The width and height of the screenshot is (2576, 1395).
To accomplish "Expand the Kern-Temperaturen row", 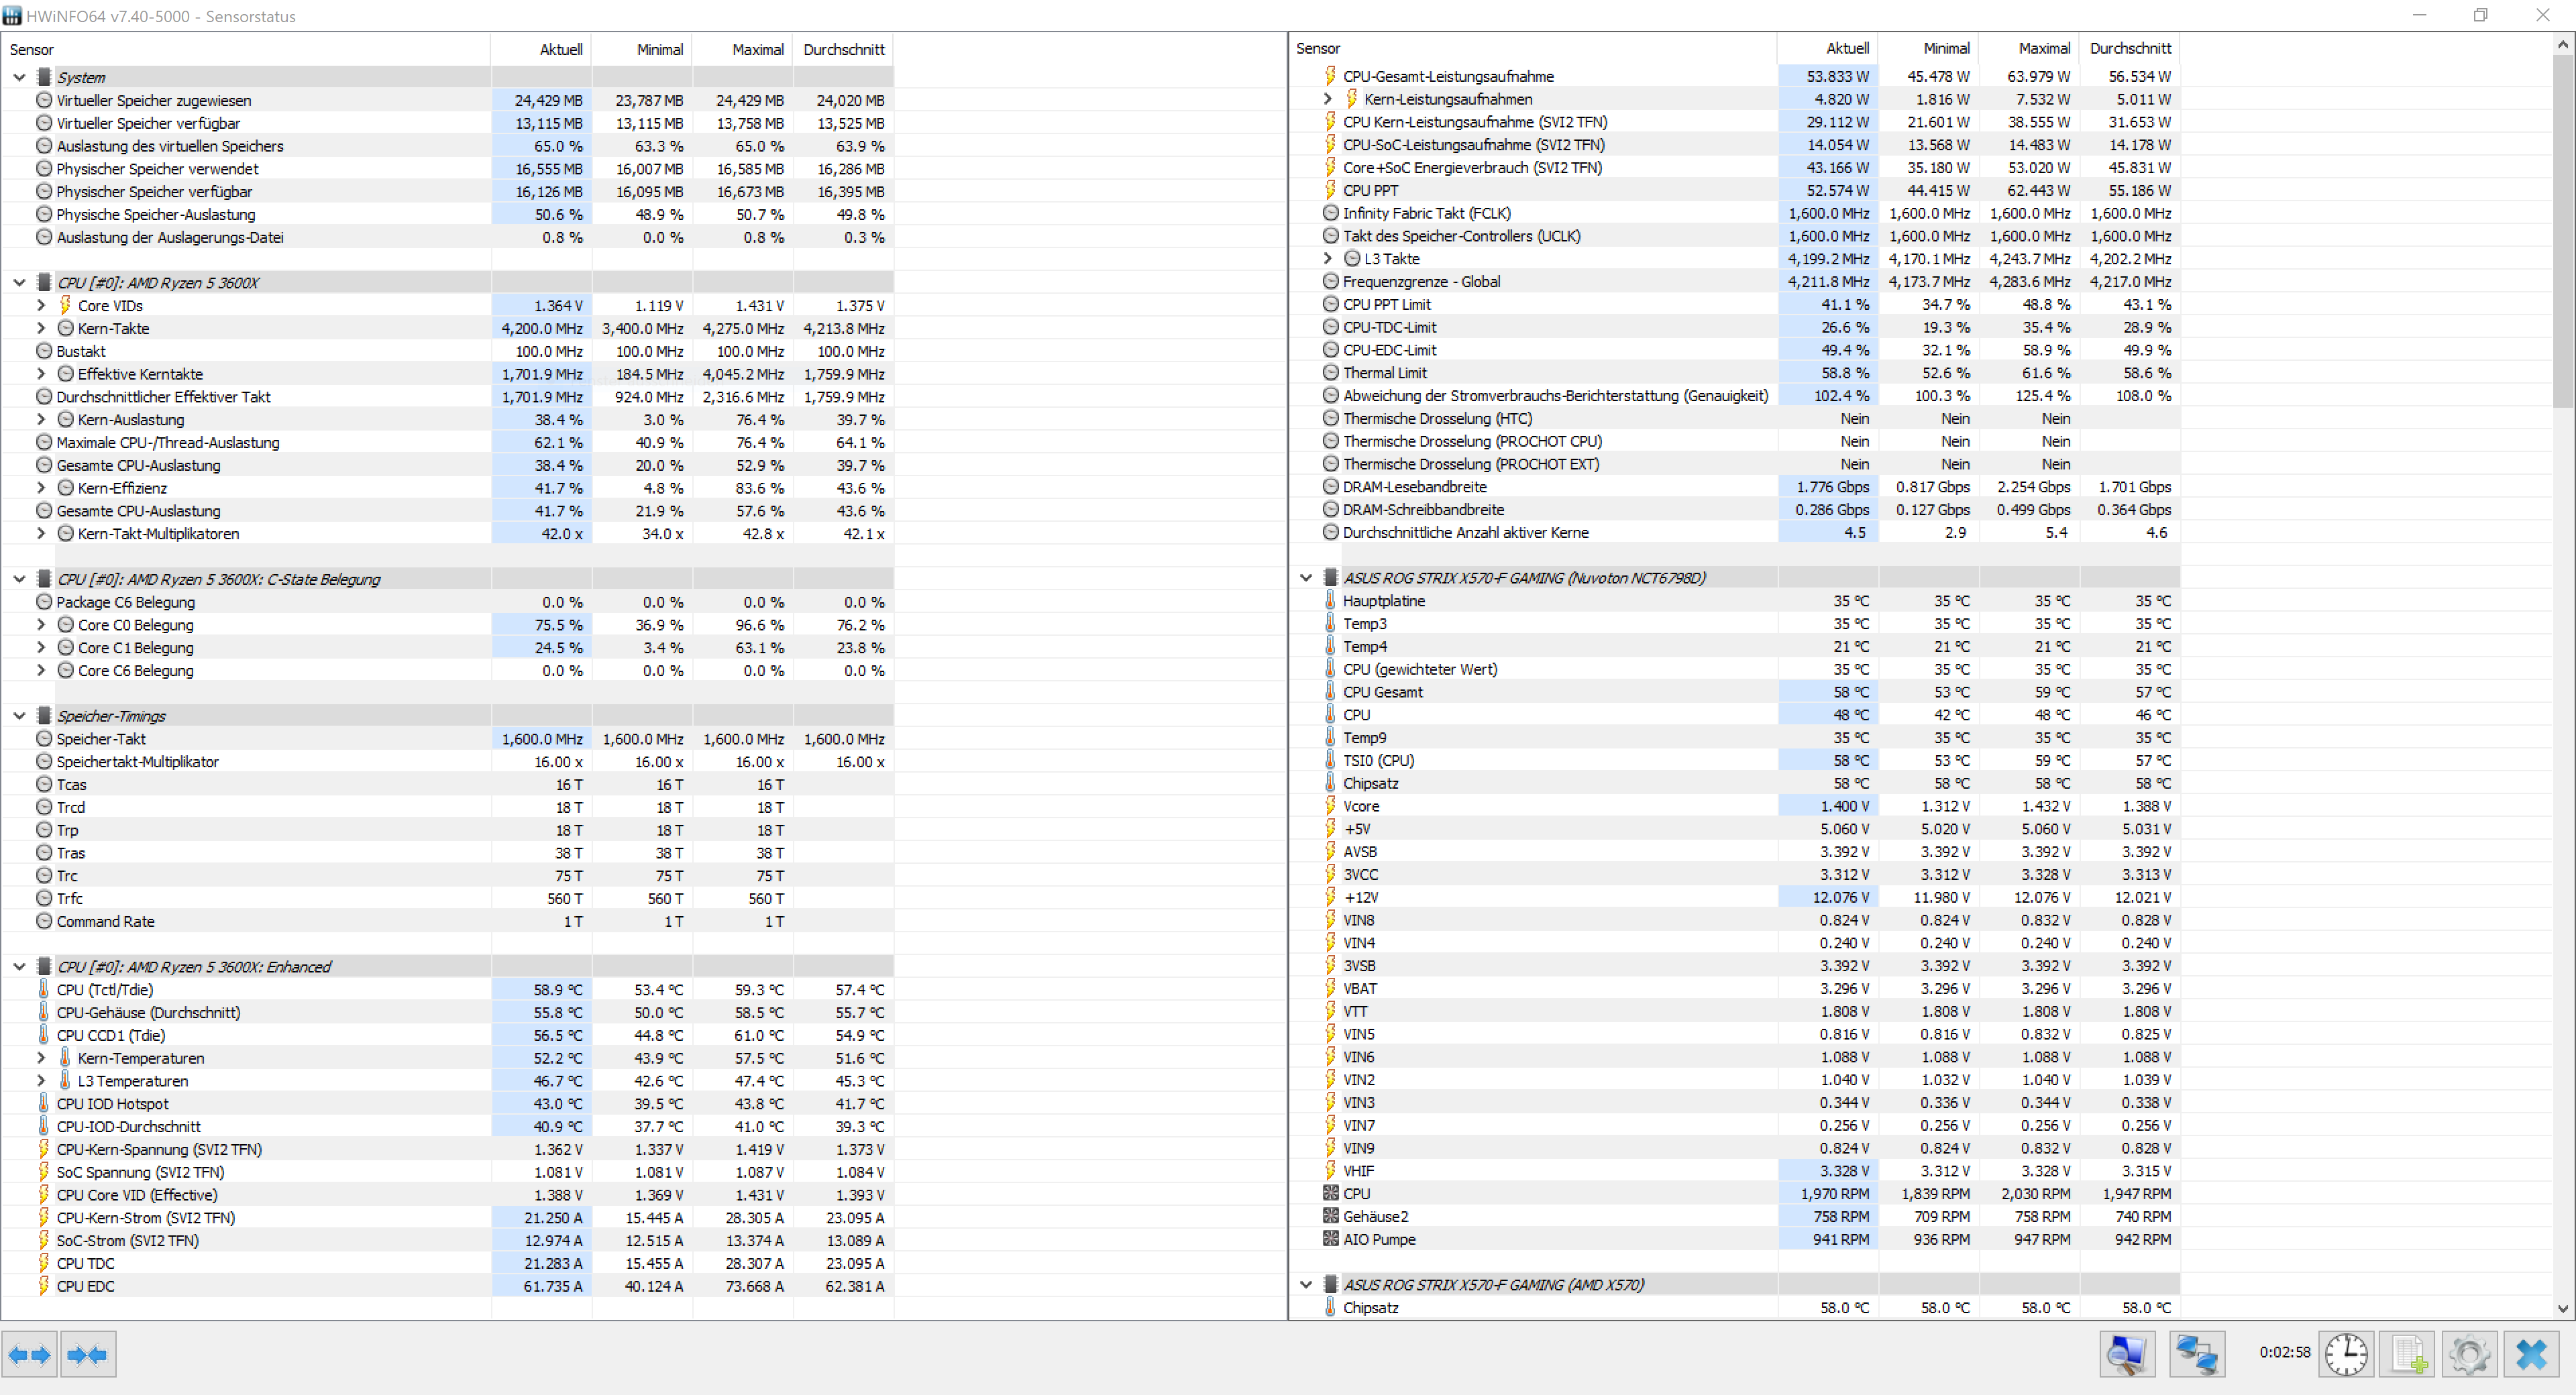I will [x=41, y=1057].
